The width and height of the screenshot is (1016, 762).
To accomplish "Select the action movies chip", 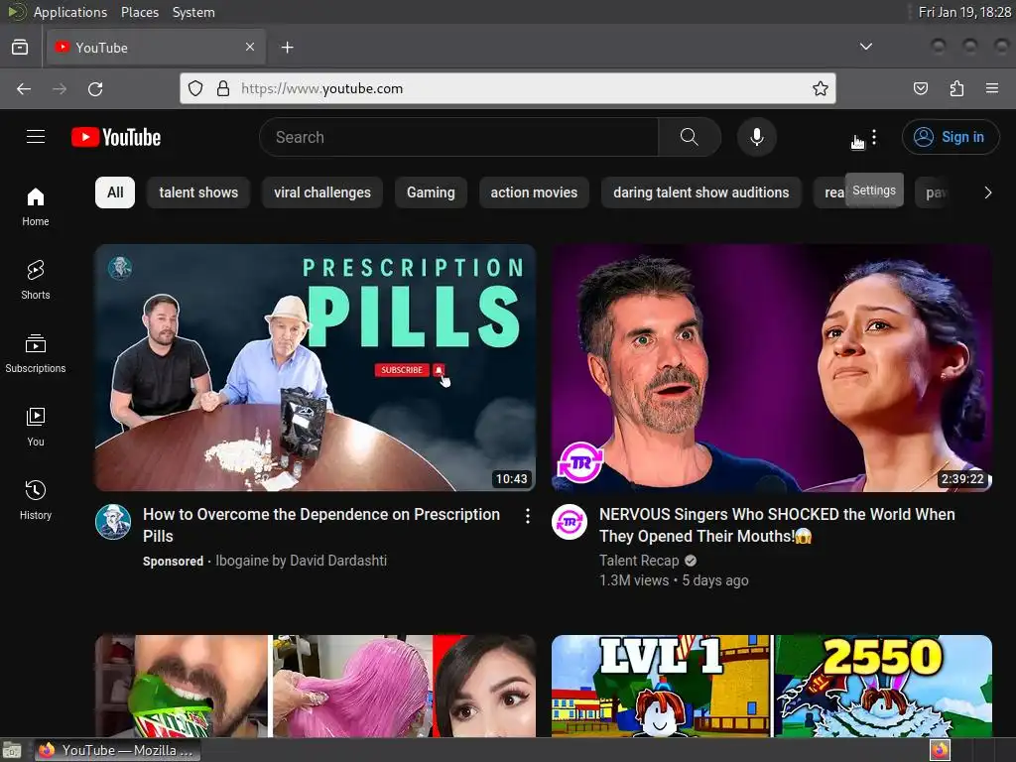I will click(534, 192).
